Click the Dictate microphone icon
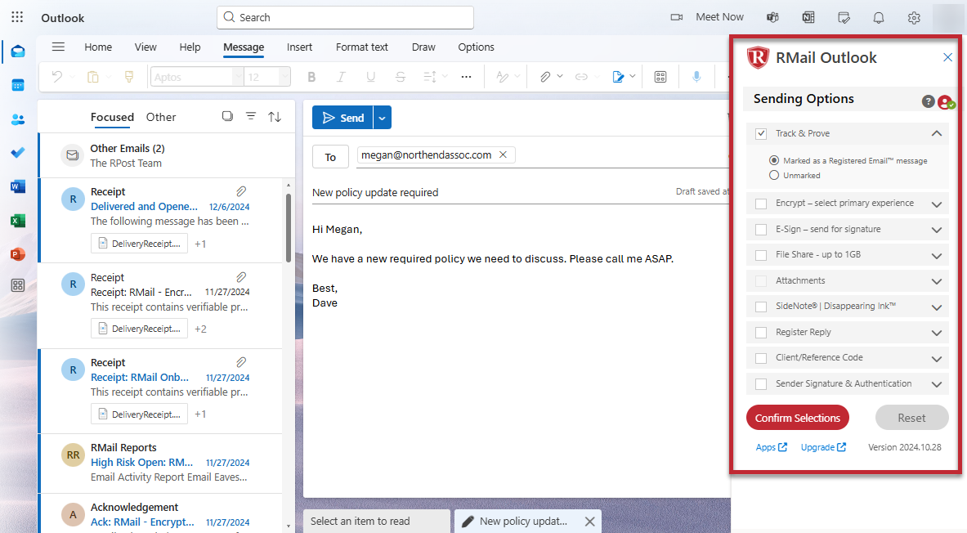 coord(696,77)
